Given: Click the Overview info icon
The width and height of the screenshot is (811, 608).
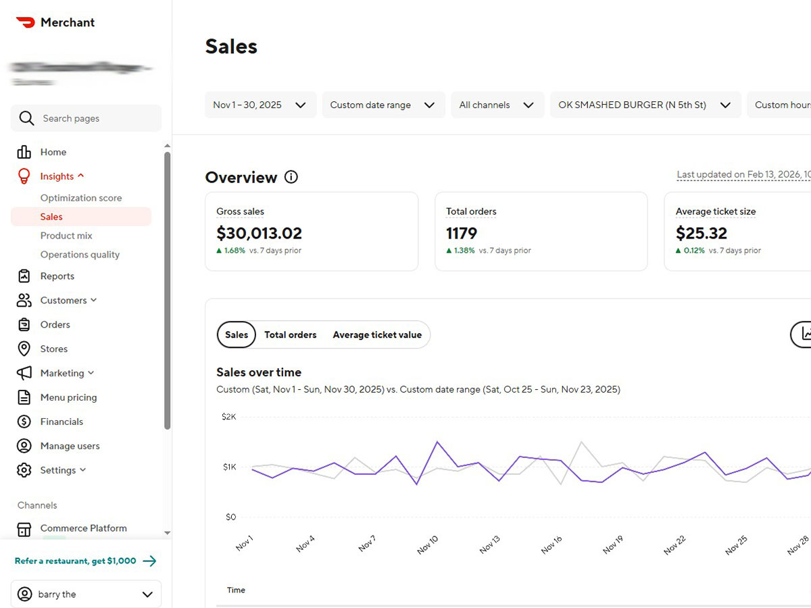Looking at the screenshot, I should (291, 177).
